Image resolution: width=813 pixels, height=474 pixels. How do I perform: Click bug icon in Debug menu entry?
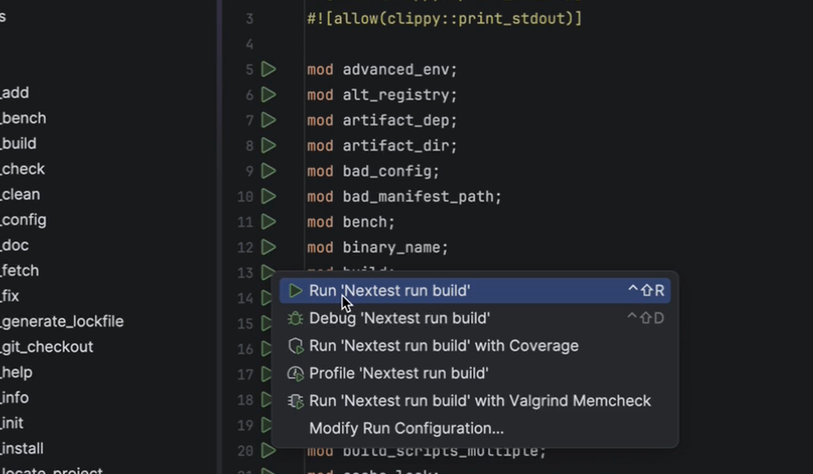tap(295, 318)
